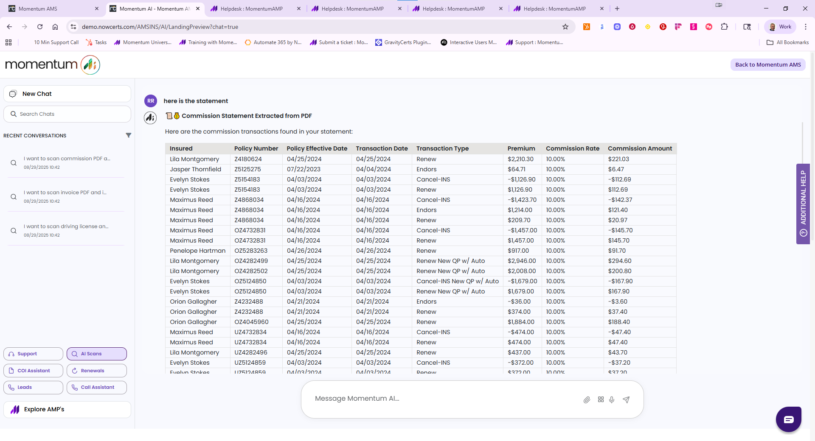Open Tasks bookmark
Viewport: 815px width, 441px height.
(x=96, y=42)
